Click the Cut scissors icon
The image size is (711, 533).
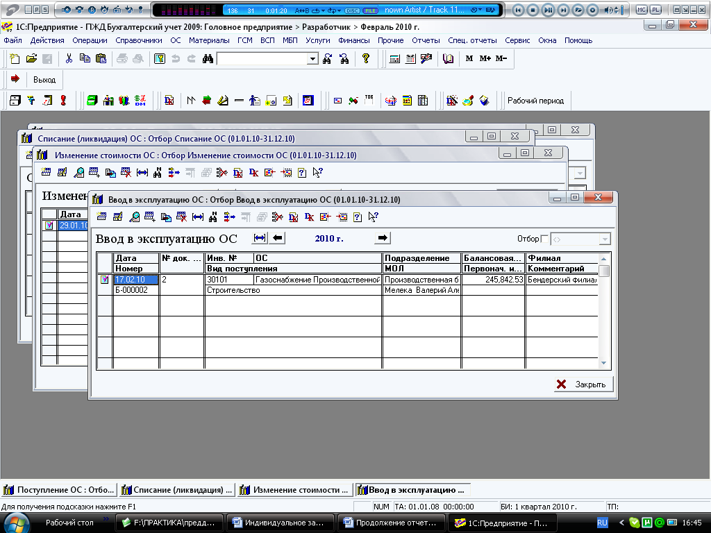click(69, 58)
